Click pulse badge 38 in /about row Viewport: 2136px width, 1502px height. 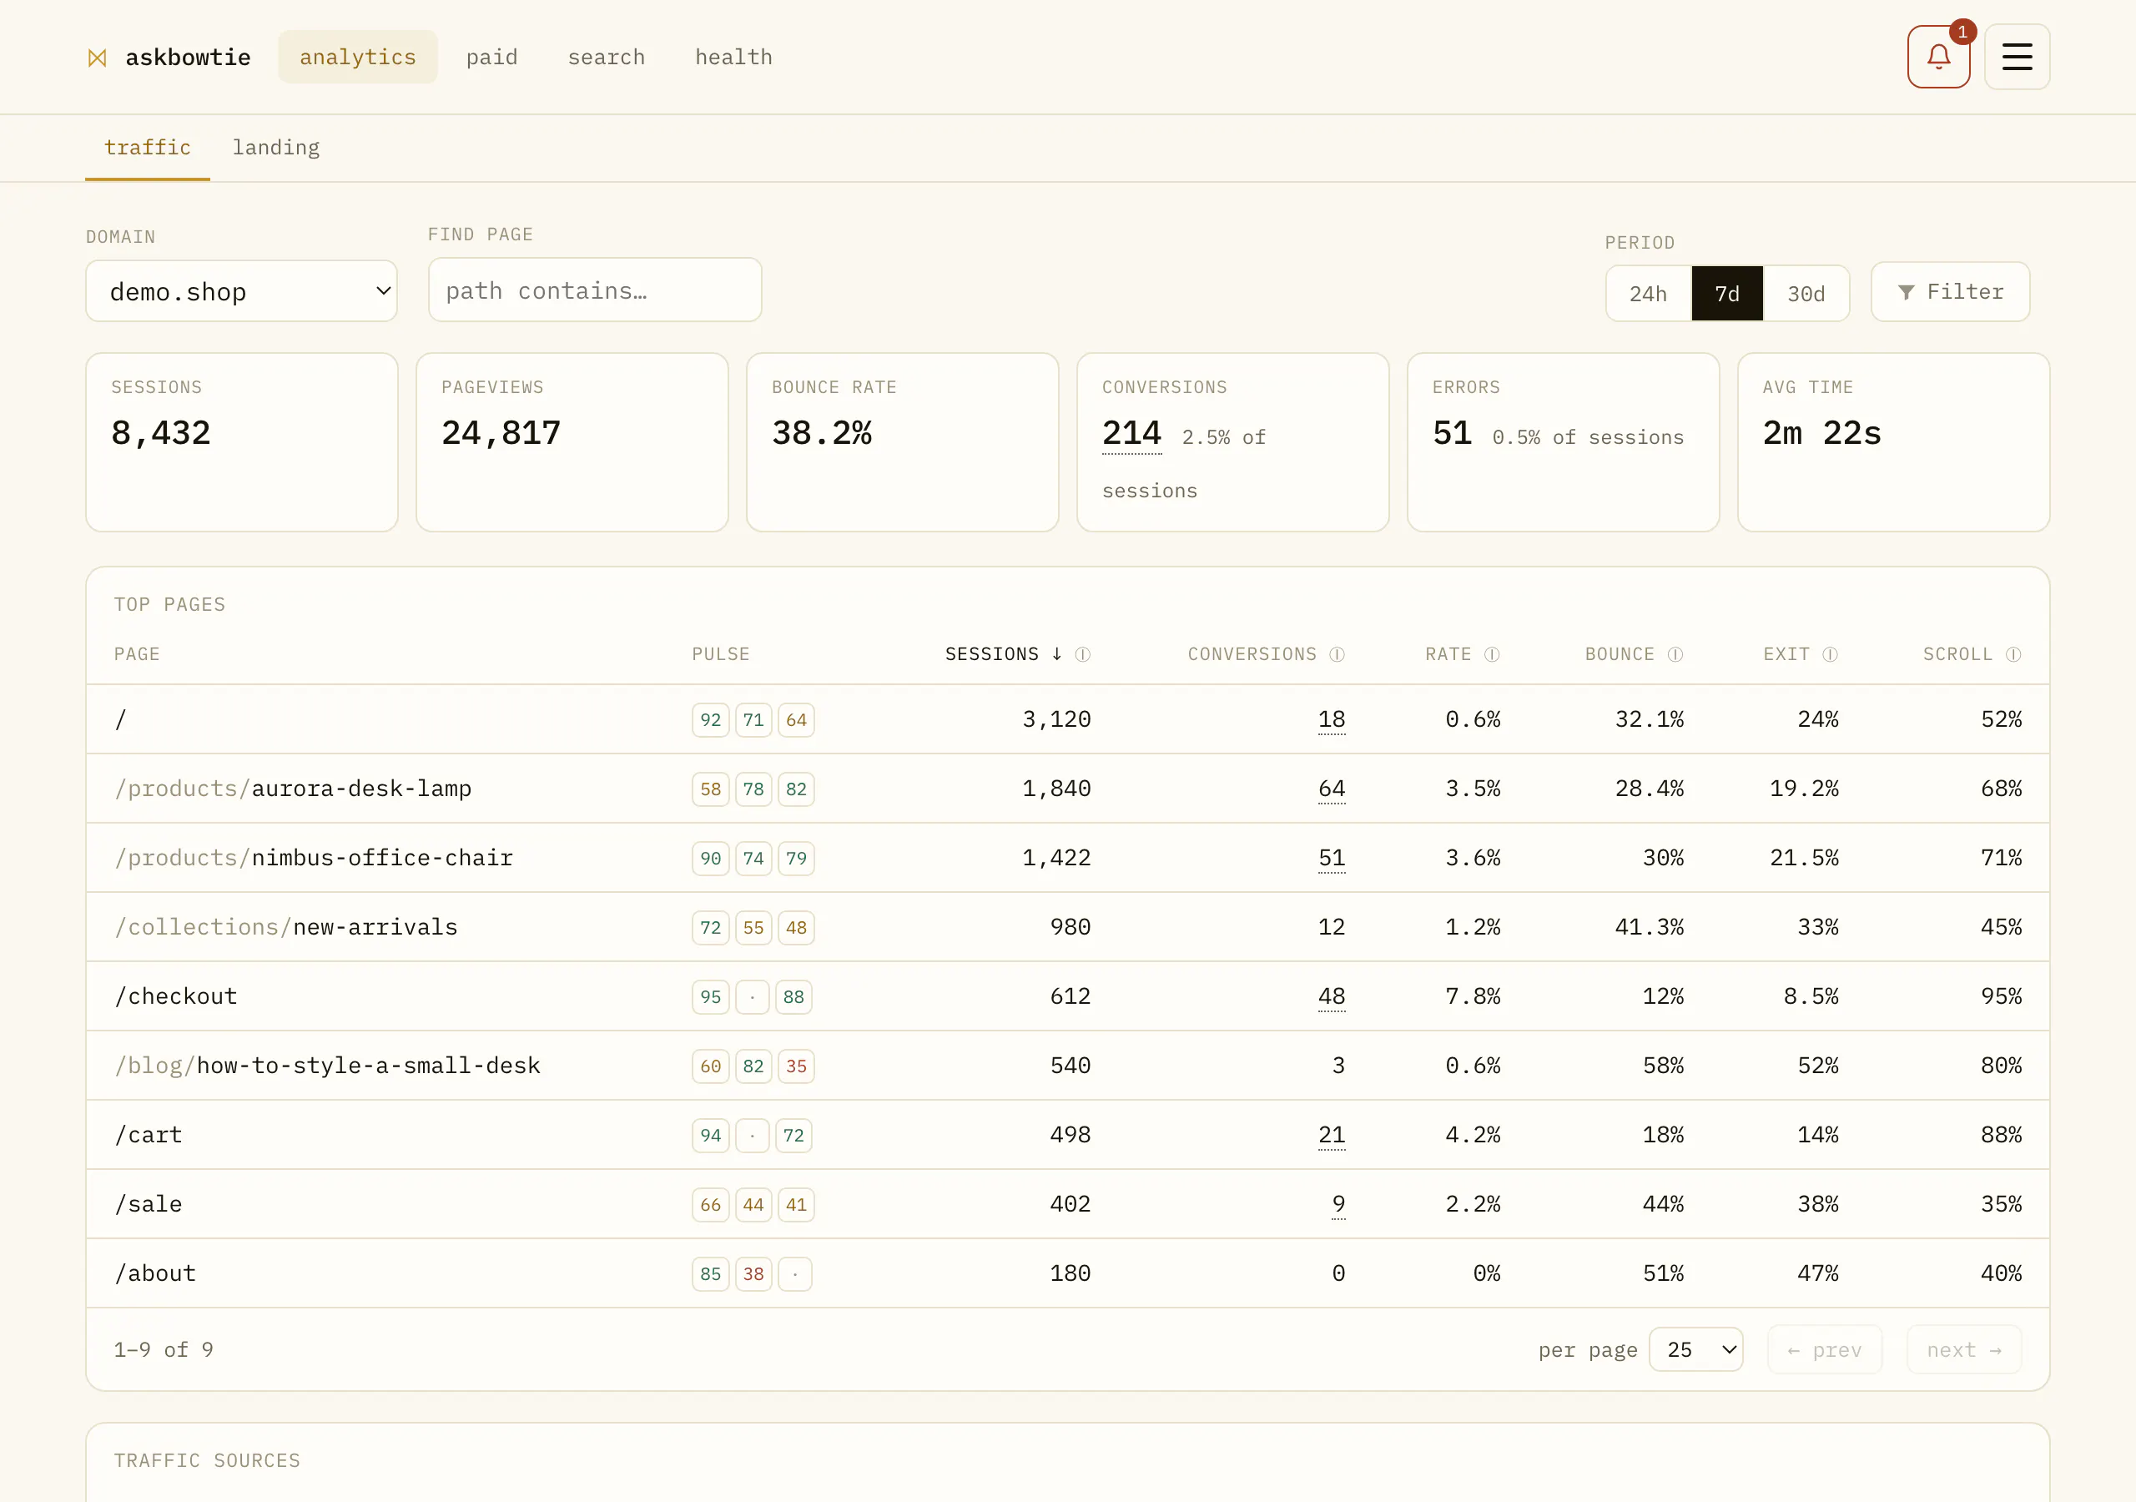[753, 1273]
